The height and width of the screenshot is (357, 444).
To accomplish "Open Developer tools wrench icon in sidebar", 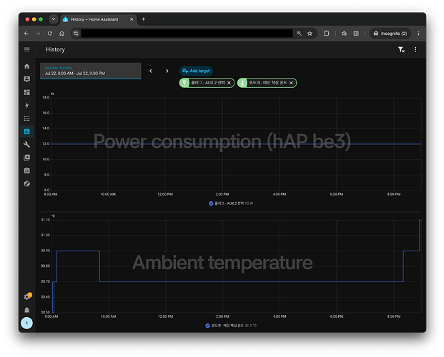I will point(27,144).
